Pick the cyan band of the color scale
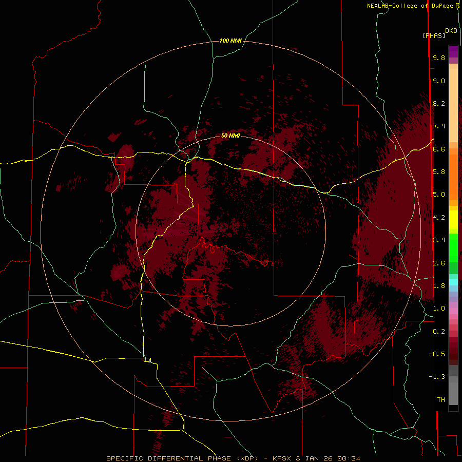Viewport: 462px width, 462px height. click(453, 282)
